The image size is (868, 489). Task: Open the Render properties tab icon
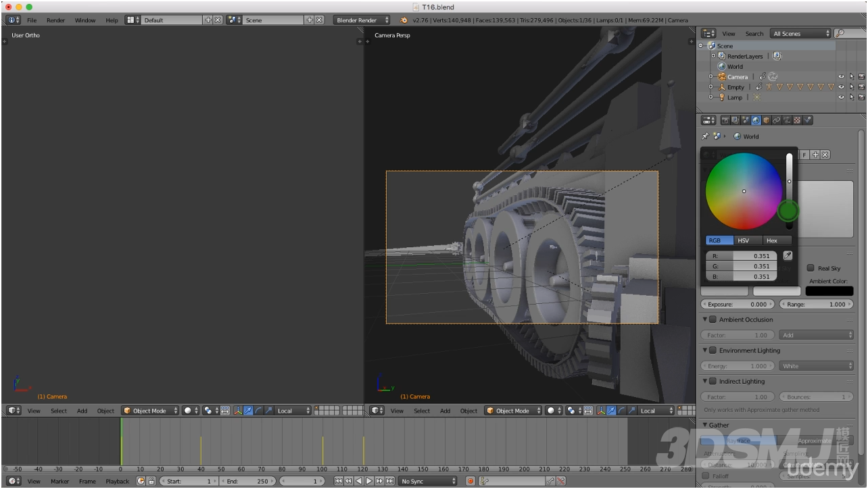click(x=725, y=120)
